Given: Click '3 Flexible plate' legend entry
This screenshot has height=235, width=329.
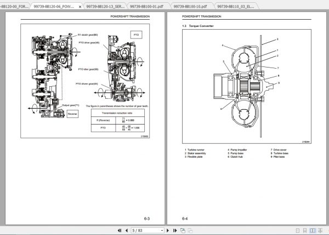Looking at the screenshot, I should pyautogui.click(x=194, y=156).
